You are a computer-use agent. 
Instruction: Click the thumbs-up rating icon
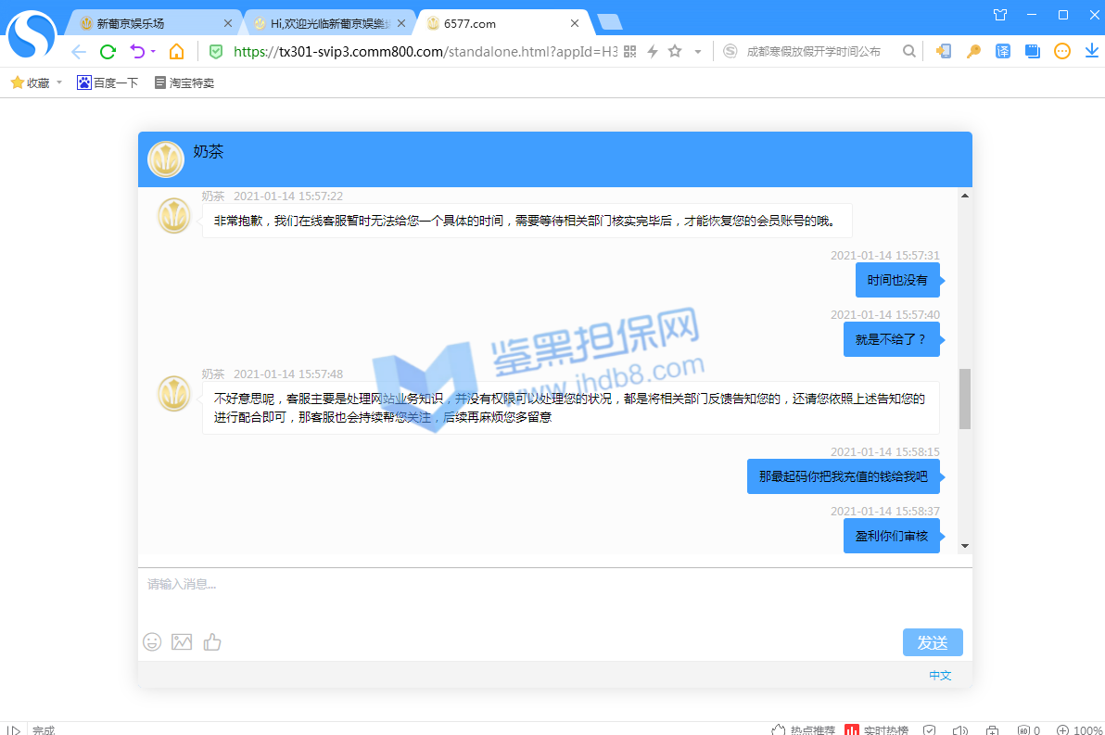pyautogui.click(x=212, y=641)
